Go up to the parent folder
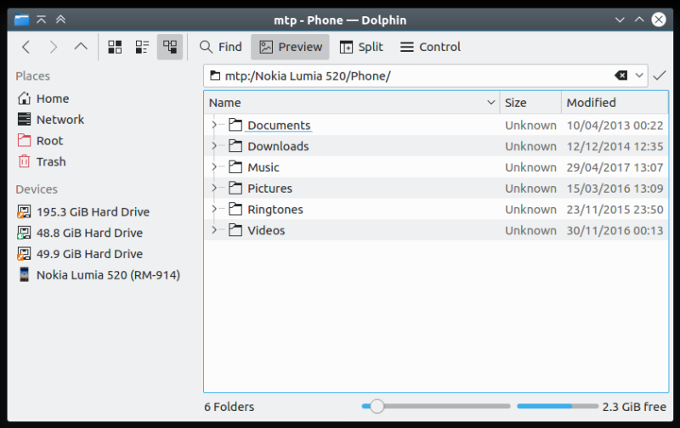Viewport: 680px width, 428px height. [81, 47]
